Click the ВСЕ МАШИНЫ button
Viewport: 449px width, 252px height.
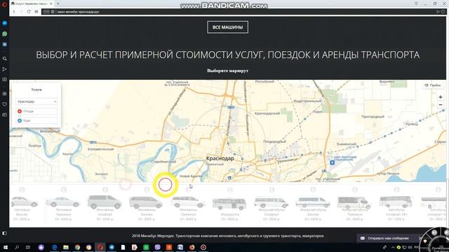click(227, 27)
